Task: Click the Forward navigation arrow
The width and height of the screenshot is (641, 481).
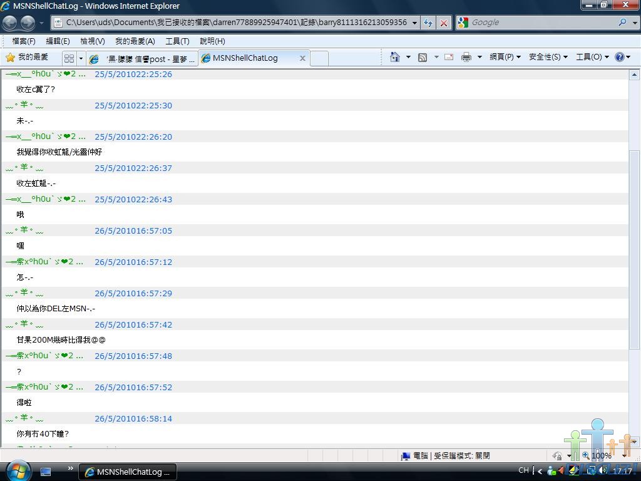Action: pos(28,23)
